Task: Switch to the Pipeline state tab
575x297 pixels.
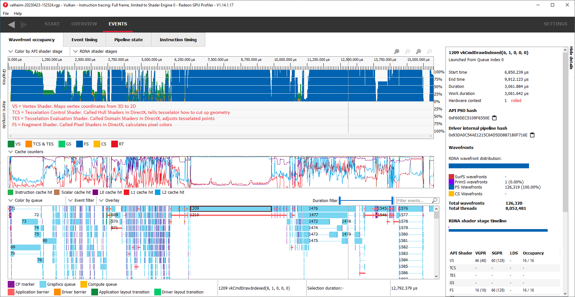Action: pos(129,40)
